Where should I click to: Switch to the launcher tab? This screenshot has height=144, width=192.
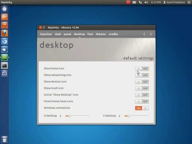(46, 34)
